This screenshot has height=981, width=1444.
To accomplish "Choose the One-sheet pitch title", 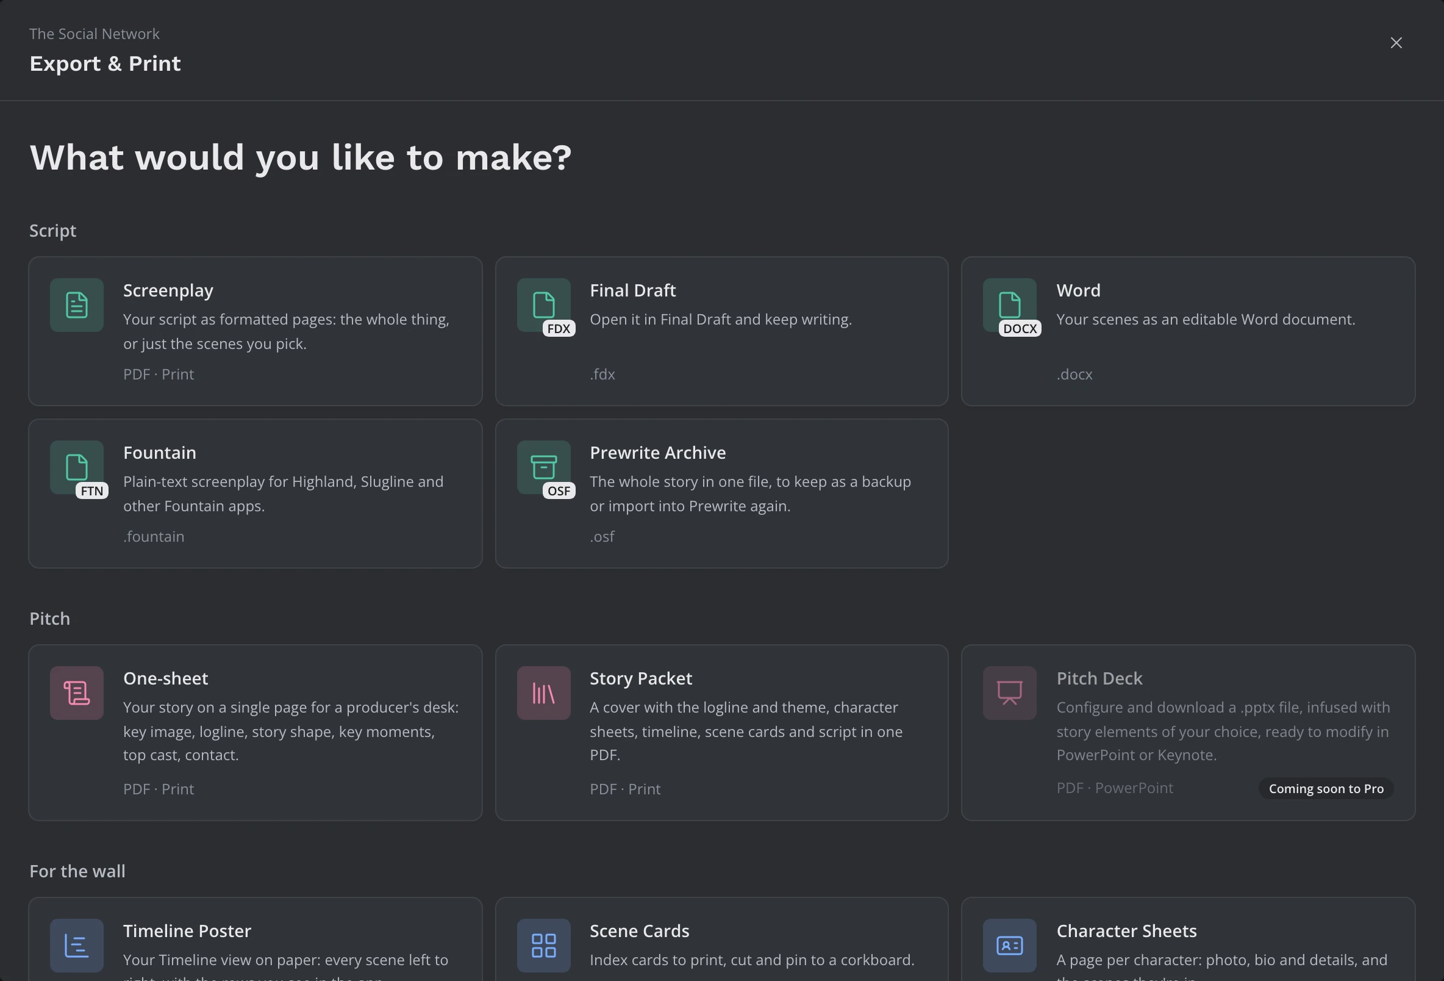I will (x=165, y=678).
